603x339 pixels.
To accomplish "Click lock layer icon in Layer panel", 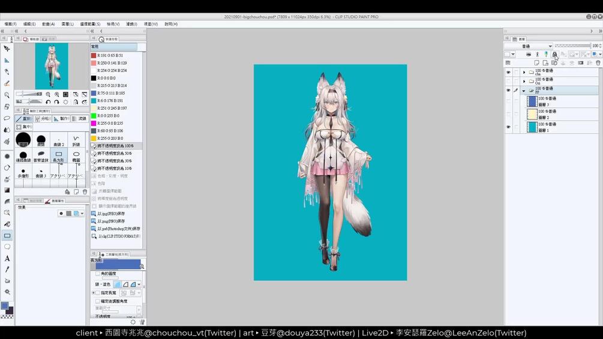I will tap(554, 55).
